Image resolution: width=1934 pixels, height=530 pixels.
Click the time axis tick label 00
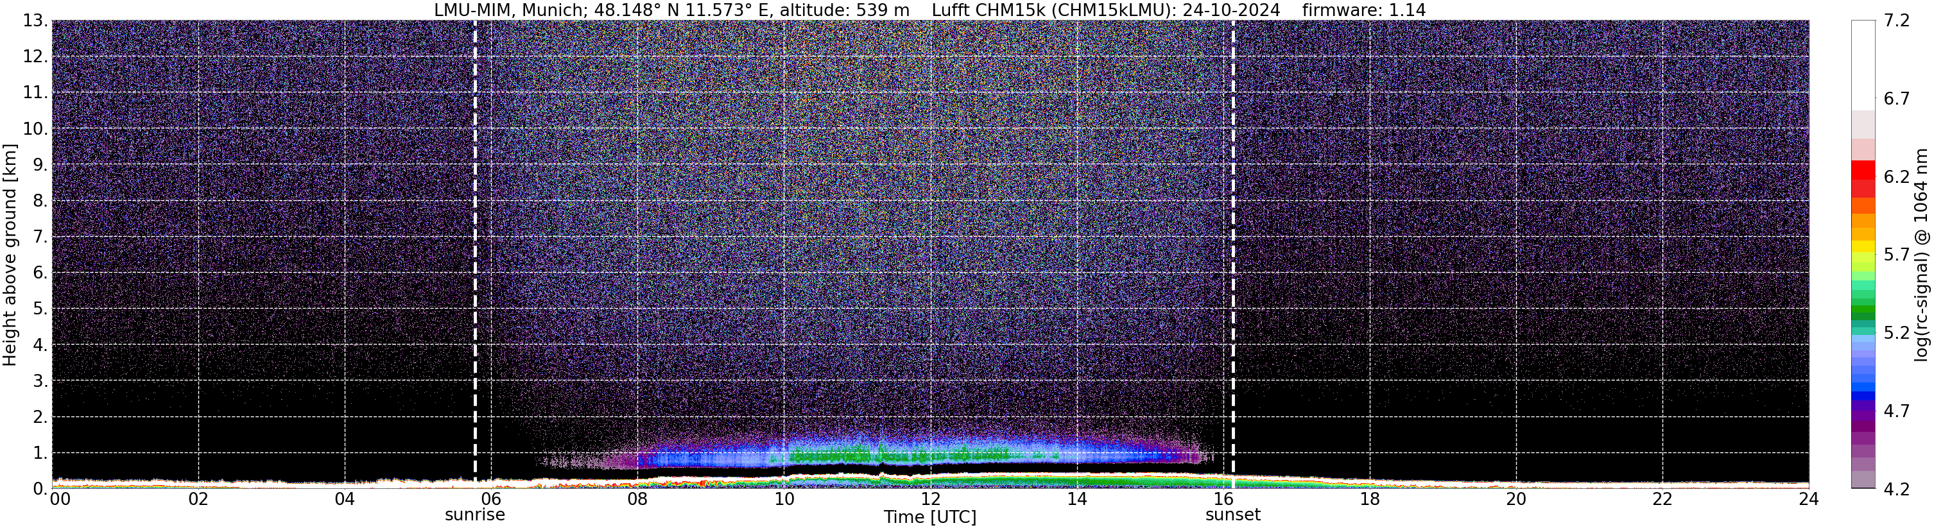coord(60,499)
